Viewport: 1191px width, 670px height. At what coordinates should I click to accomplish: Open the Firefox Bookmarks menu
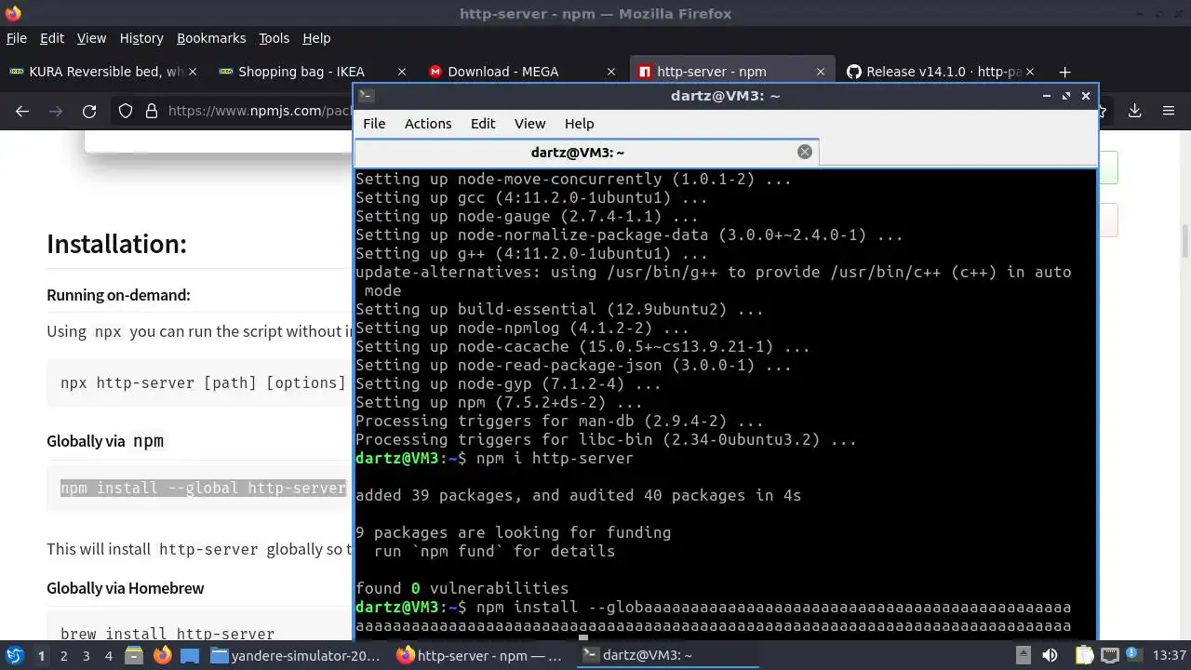211,38
